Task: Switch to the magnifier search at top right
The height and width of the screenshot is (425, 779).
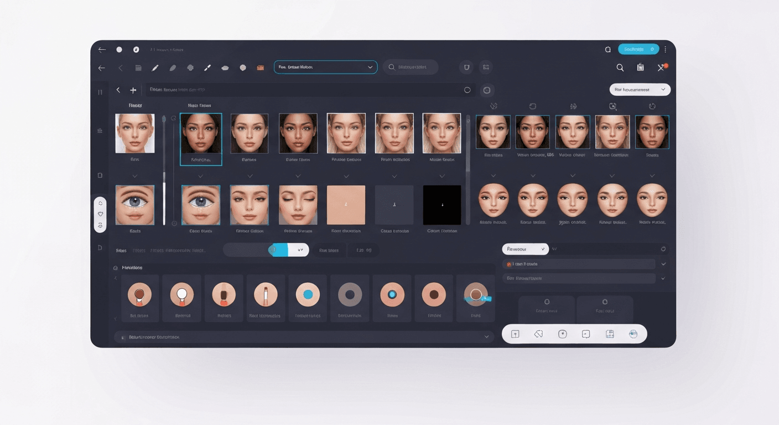Action: pyautogui.click(x=620, y=68)
